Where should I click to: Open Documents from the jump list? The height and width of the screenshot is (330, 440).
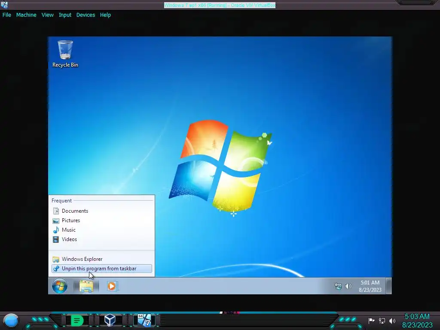click(x=101, y=211)
